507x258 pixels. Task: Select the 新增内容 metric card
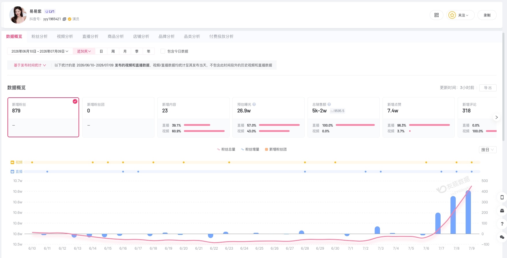pyautogui.click(x=193, y=117)
